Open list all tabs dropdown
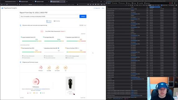Image resolution: width=178 pixels, height=100 pixels. click(92, 2)
